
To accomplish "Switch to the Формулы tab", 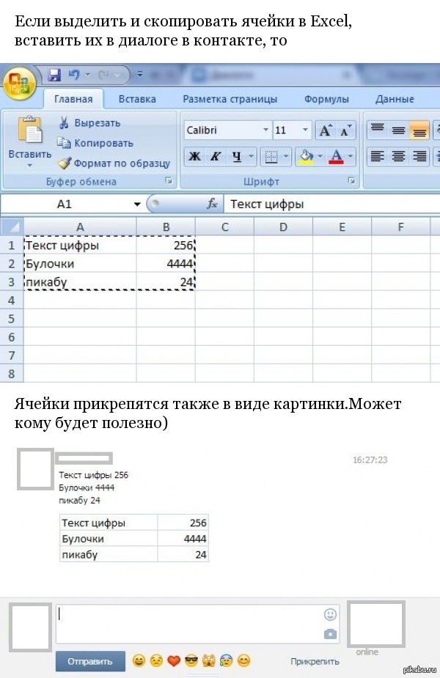I will click(326, 99).
